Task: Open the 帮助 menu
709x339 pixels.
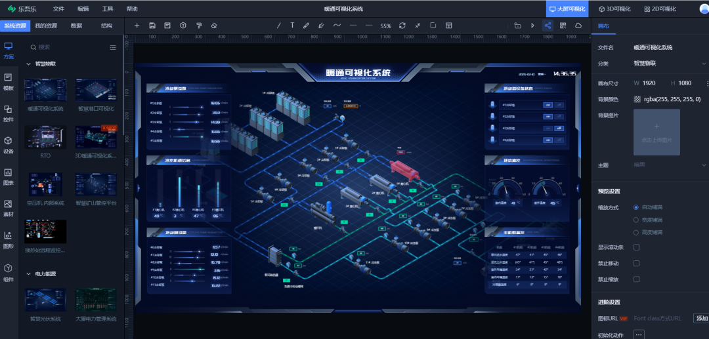Action: [x=132, y=9]
